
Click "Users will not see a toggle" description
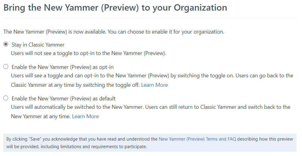[x=88, y=53]
